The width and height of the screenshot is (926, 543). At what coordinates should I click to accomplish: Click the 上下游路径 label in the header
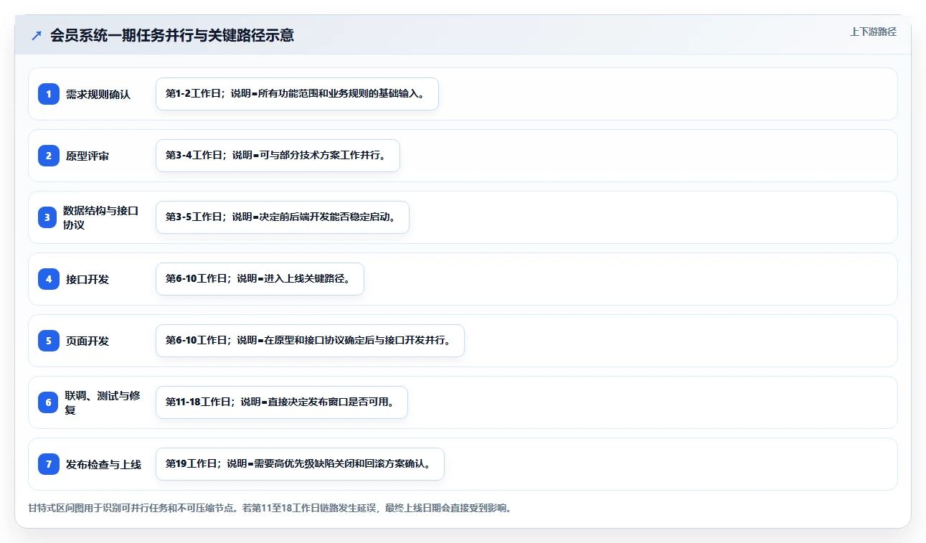tap(873, 32)
